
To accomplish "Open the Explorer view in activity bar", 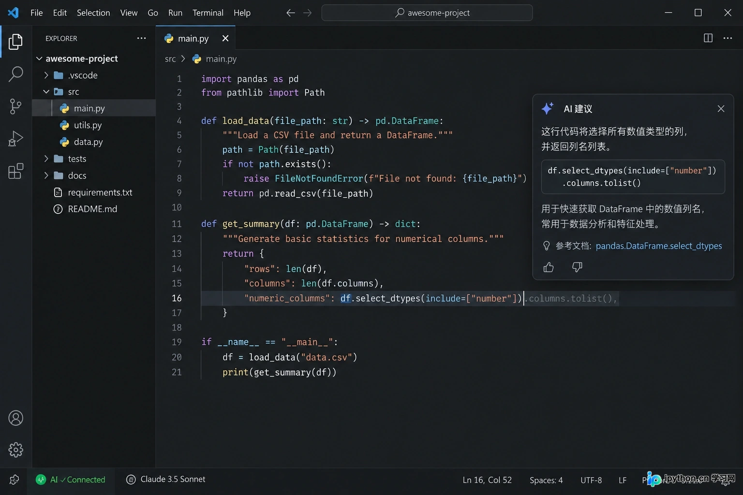I will tap(15, 42).
